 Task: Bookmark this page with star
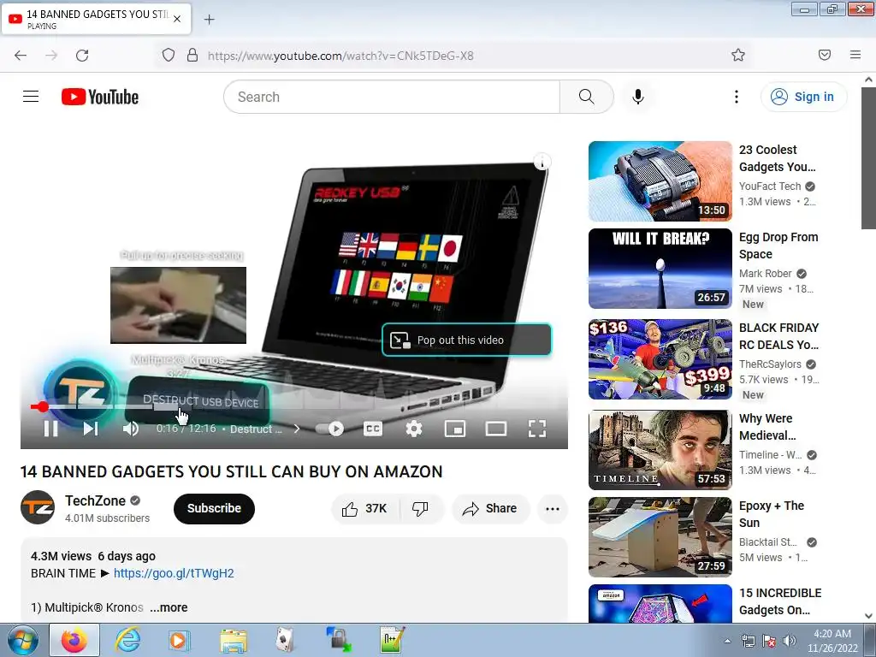pyautogui.click(x=738, y=55)
